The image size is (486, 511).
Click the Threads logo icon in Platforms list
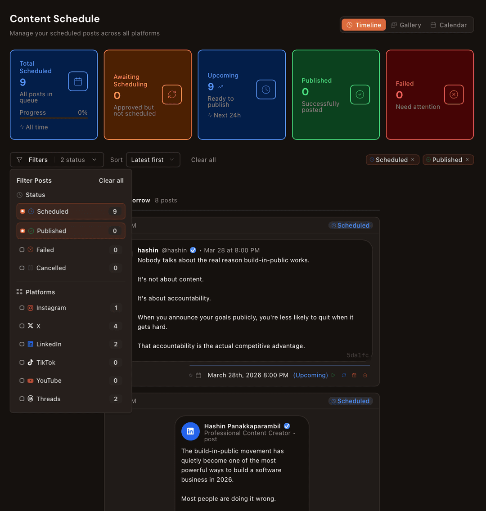(30, 399)
